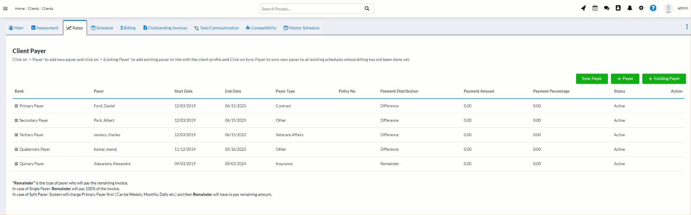This screenshot has width=691, height=215.
Task: Click the blue help question mark icon
Action: coord(653,8)
